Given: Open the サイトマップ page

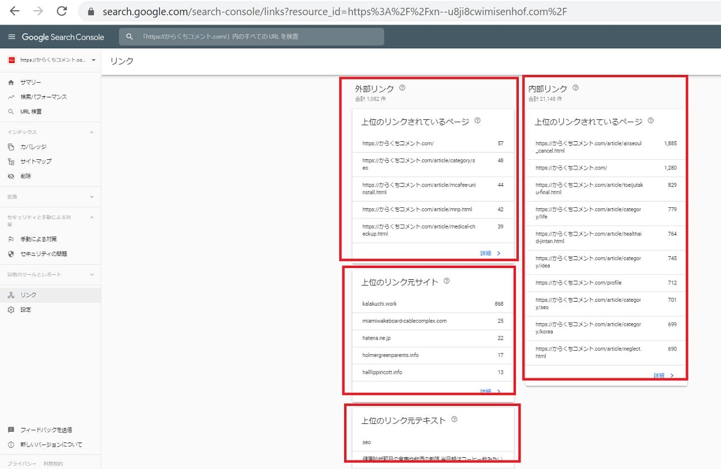Looking at the screenshot, I should (35, 162).
